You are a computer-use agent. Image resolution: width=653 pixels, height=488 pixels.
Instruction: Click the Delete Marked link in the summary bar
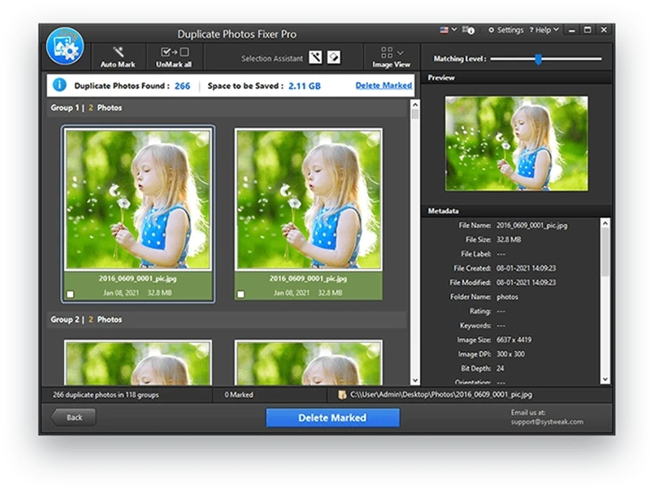tap(383, 85)
